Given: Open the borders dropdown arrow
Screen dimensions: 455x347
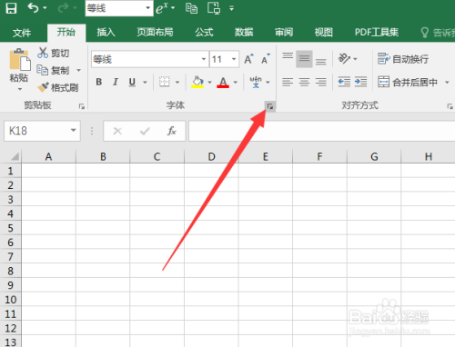Looking at the screenshot, I should (177, 82).
